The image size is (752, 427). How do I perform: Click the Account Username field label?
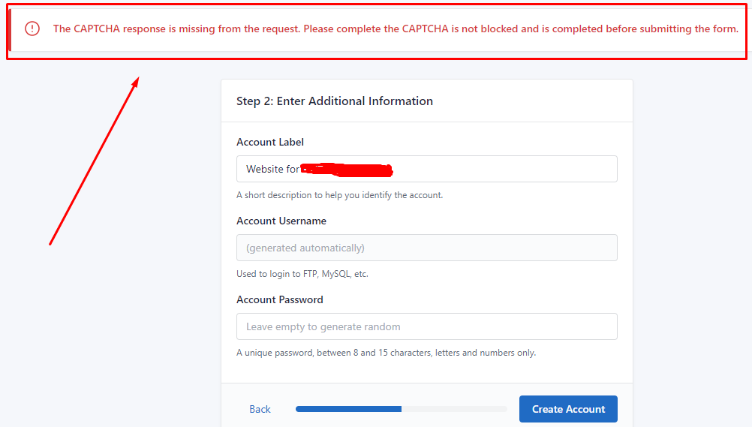(x=281, y=221)
